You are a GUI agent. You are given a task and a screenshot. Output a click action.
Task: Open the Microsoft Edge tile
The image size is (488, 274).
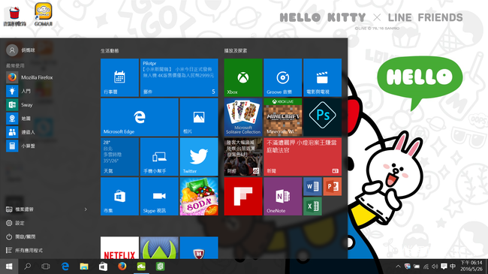point(140,117)
